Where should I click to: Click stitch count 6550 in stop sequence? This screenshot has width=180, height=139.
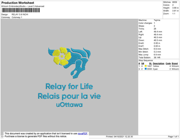(x=149, y=69)
